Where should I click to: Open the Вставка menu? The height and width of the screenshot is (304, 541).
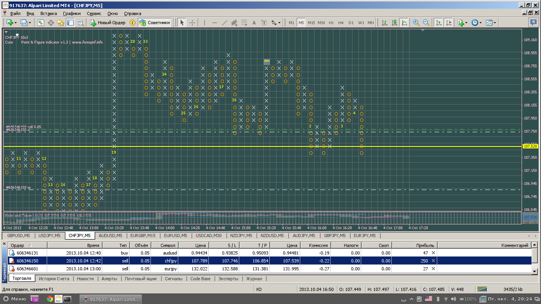49,13
